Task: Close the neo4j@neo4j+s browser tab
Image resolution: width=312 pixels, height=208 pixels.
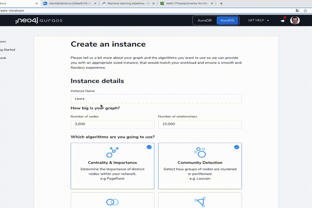Action: coord(95,4)
